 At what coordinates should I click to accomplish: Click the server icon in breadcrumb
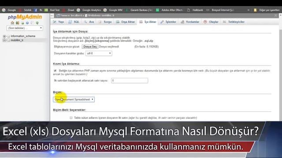pyautogui.click(x=58, y=16)
